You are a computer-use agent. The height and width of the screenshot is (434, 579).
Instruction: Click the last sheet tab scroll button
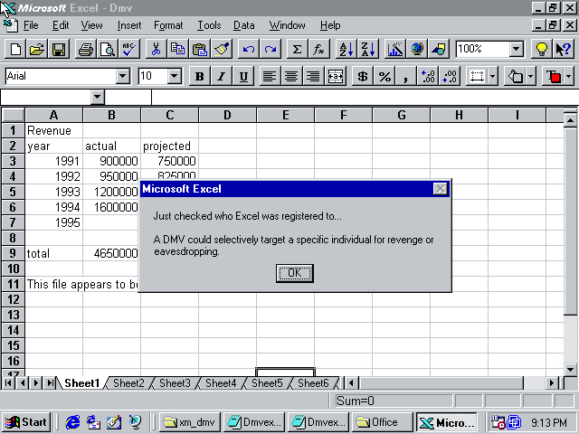(x=51, y=383)
